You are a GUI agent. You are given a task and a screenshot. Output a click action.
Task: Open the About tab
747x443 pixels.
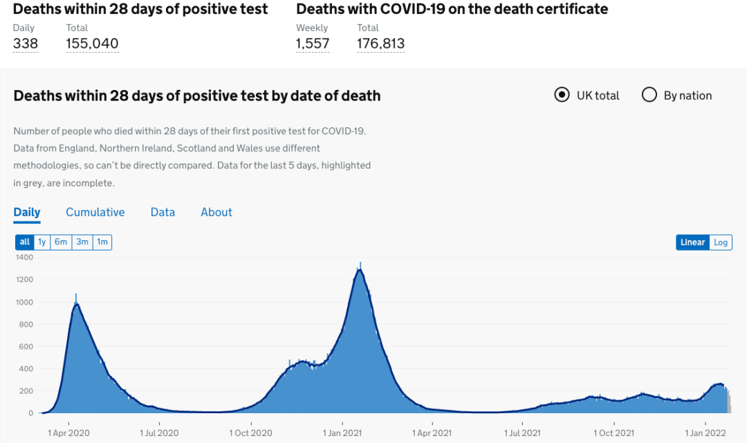point(216,212)
